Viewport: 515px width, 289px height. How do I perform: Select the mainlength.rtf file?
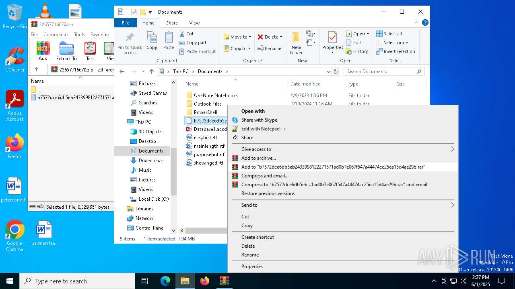pos(209,146)
